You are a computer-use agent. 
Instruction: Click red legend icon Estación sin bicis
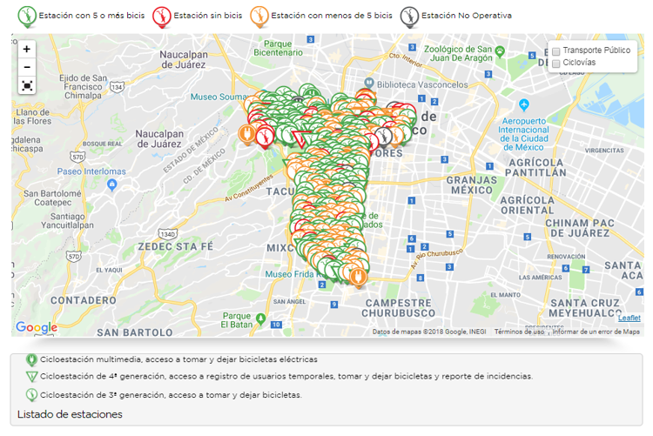[162, 17]
